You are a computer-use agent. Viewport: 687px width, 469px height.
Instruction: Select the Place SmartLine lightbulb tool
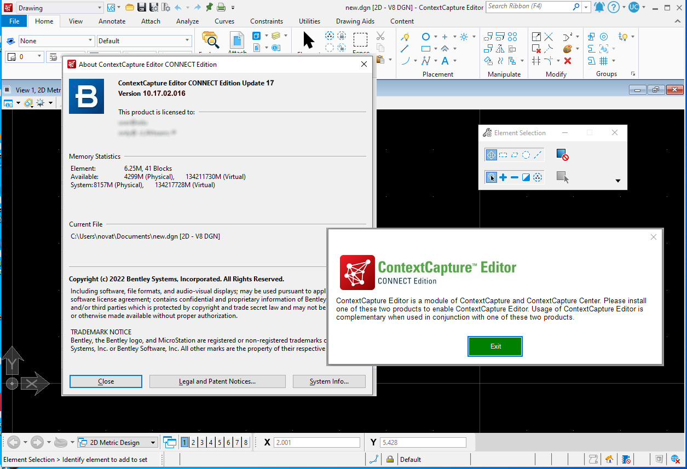(405, 37)
